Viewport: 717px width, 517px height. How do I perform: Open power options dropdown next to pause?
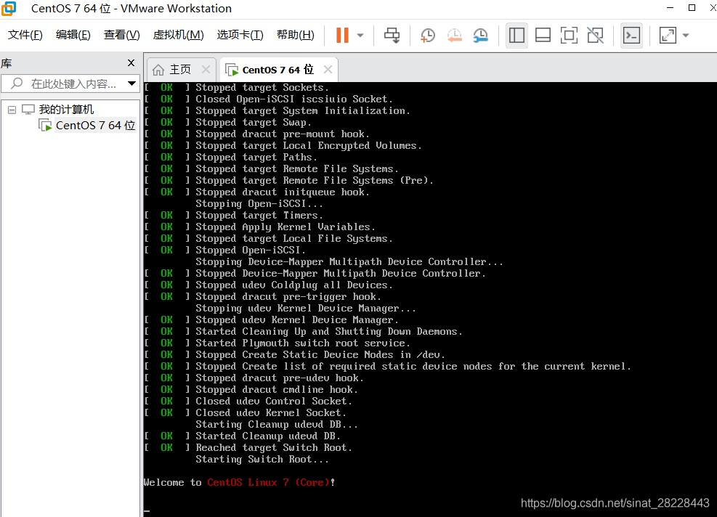tap(360, 35)
